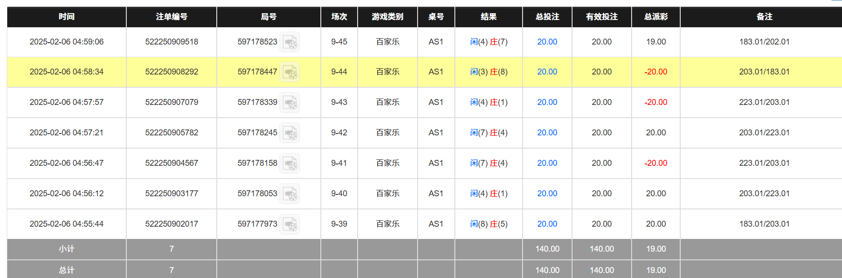
Task: Click replay icon for round 597177973
Action: (289, 224)
